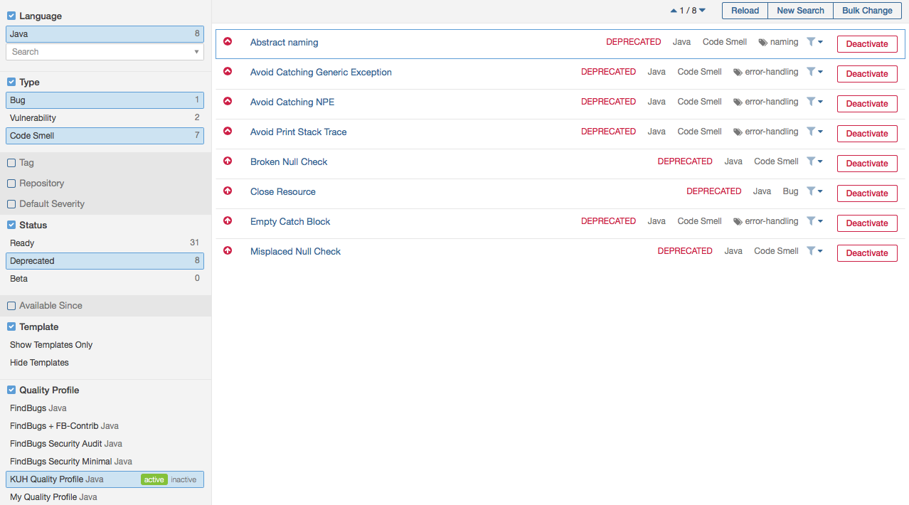This screenshot has height=505, width=909.
Task: Click error-handling tag icon on Avoid Catching NPE
Action: [738, 102]
